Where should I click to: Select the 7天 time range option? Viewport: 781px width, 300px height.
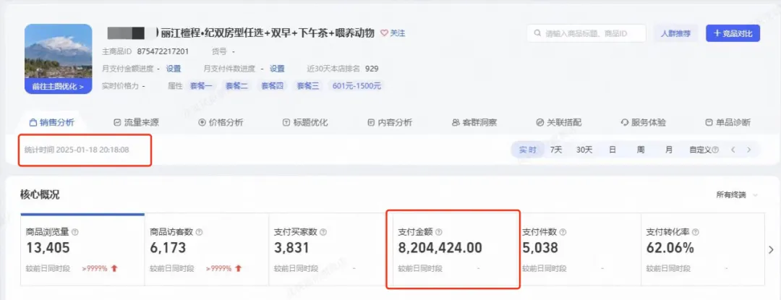pyautogui.click(x=556, y=150)
